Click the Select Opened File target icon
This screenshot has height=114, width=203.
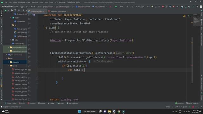[x=12, y=10]
